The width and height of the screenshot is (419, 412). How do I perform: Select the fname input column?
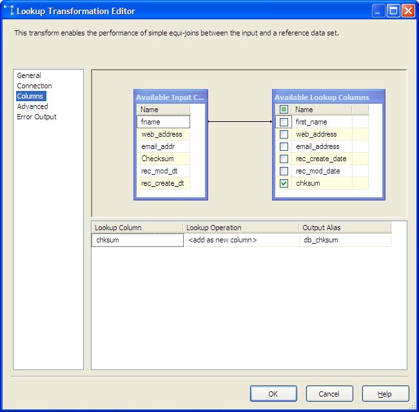pyautogui.click(x=164, y=122)
